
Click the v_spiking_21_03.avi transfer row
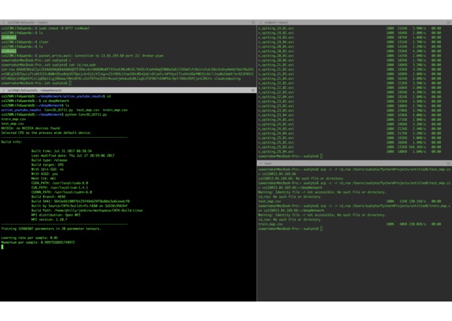coord(350,74)
